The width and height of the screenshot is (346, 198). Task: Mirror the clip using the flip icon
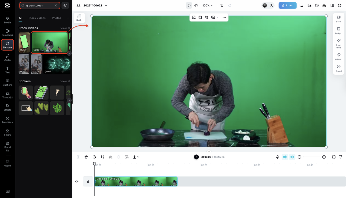[110, 157]
